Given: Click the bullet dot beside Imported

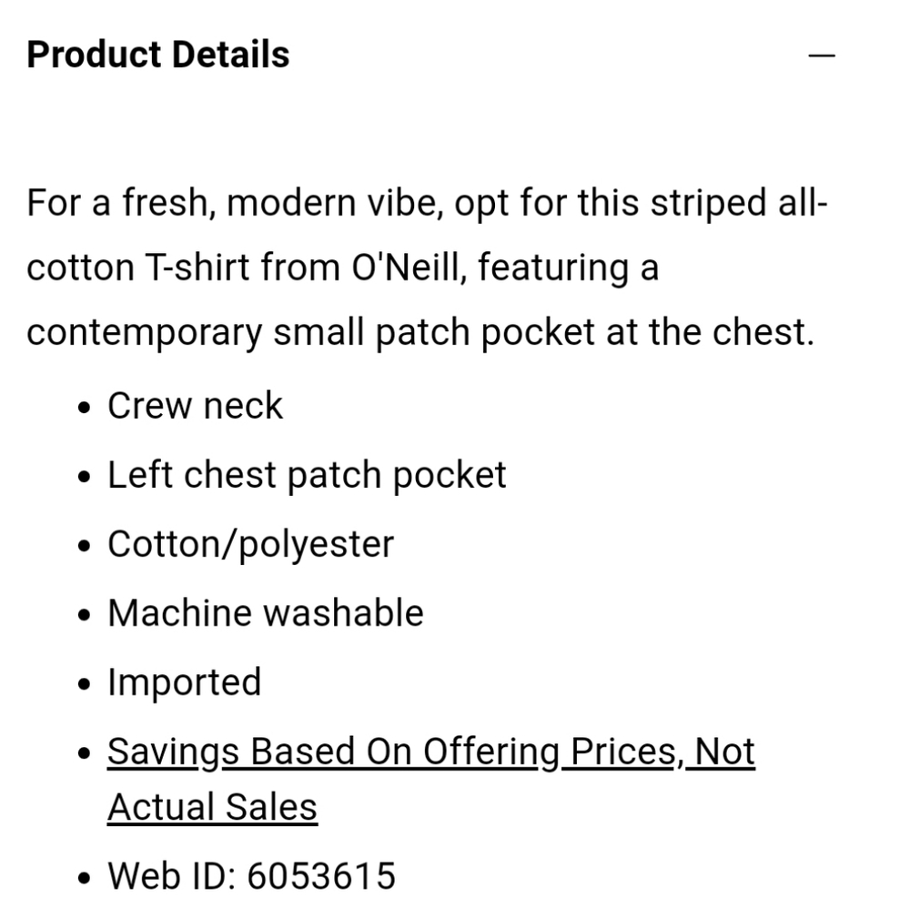Looking at the screenshot, I should pos(85,684).
